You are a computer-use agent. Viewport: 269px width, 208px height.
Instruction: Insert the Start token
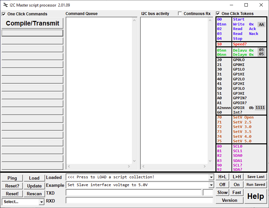coord(239,19)
